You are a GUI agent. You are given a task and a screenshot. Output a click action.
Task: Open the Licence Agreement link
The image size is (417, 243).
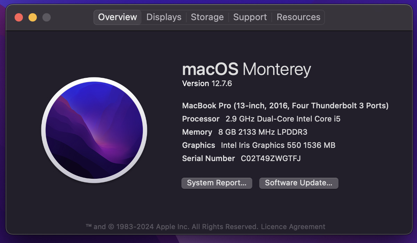pos(293,227)
